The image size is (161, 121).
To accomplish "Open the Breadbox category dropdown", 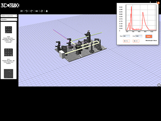I will point(9,19).
